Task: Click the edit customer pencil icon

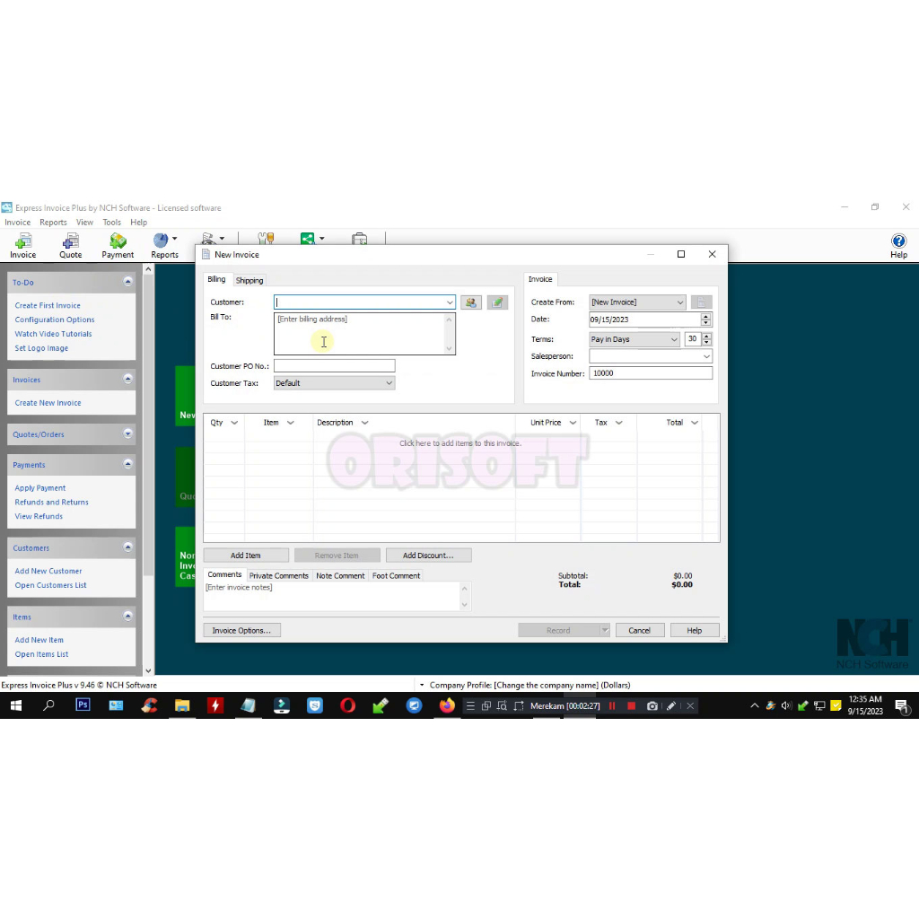Action: tap(497, 302)
